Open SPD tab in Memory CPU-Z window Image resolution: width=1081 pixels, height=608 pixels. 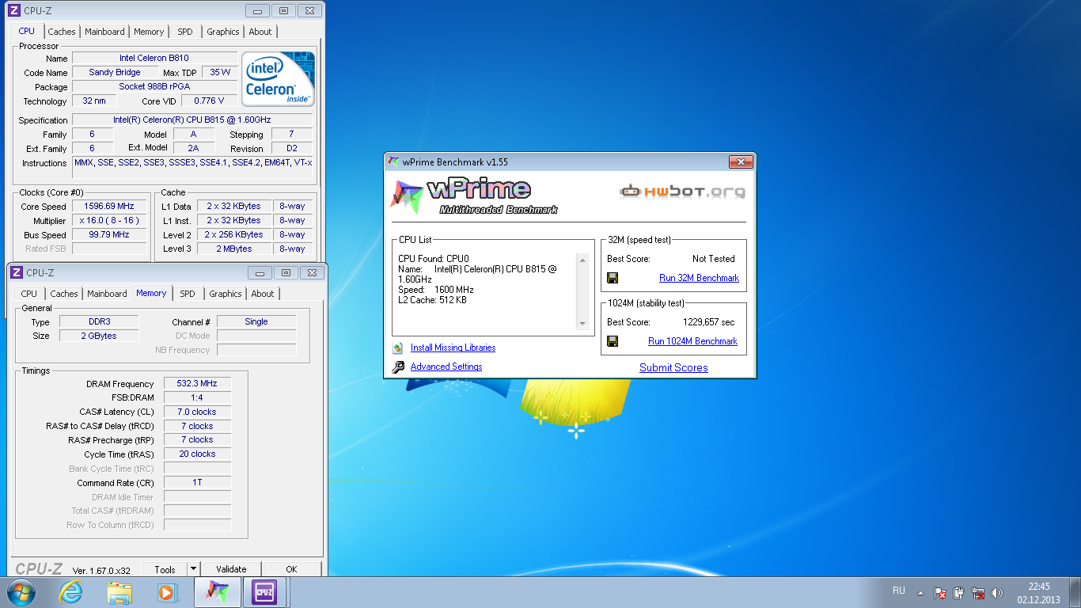coord(187,294)
